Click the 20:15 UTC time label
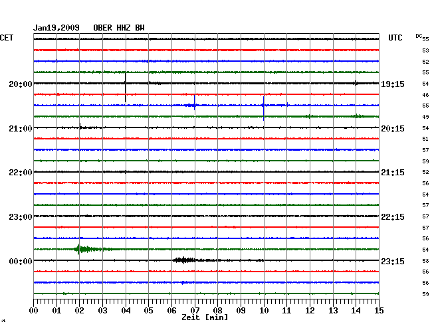This screenshot has height=328, width=432. [x=393, y=129]
